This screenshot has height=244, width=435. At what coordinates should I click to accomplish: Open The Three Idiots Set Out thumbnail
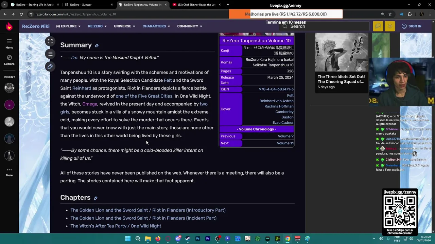click(341, 52)
